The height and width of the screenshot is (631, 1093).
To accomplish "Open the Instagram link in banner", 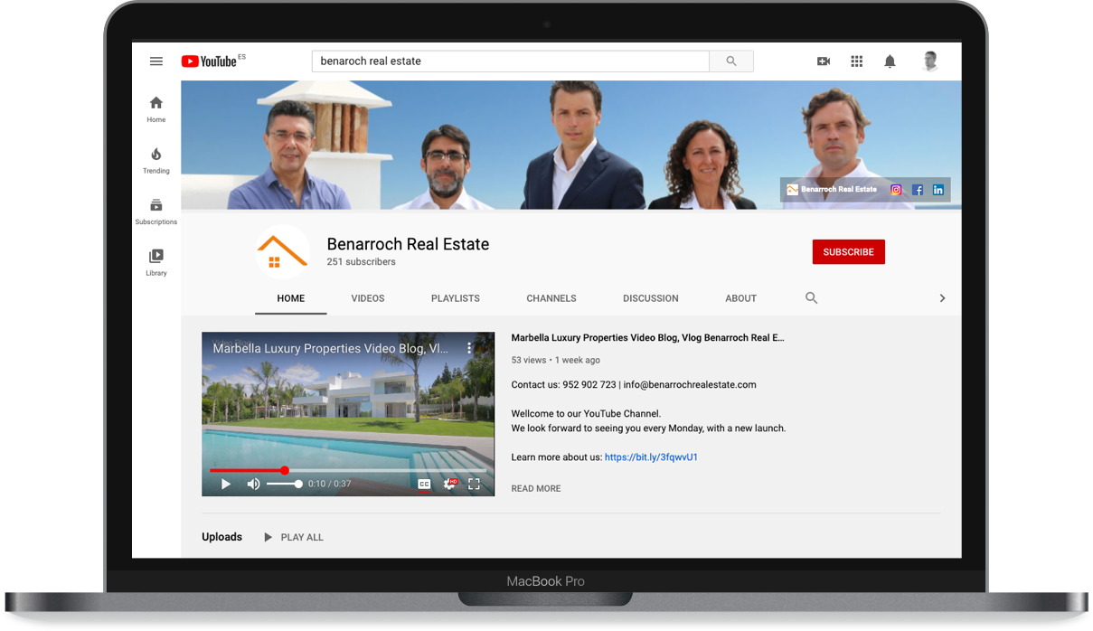I will 897,190.
